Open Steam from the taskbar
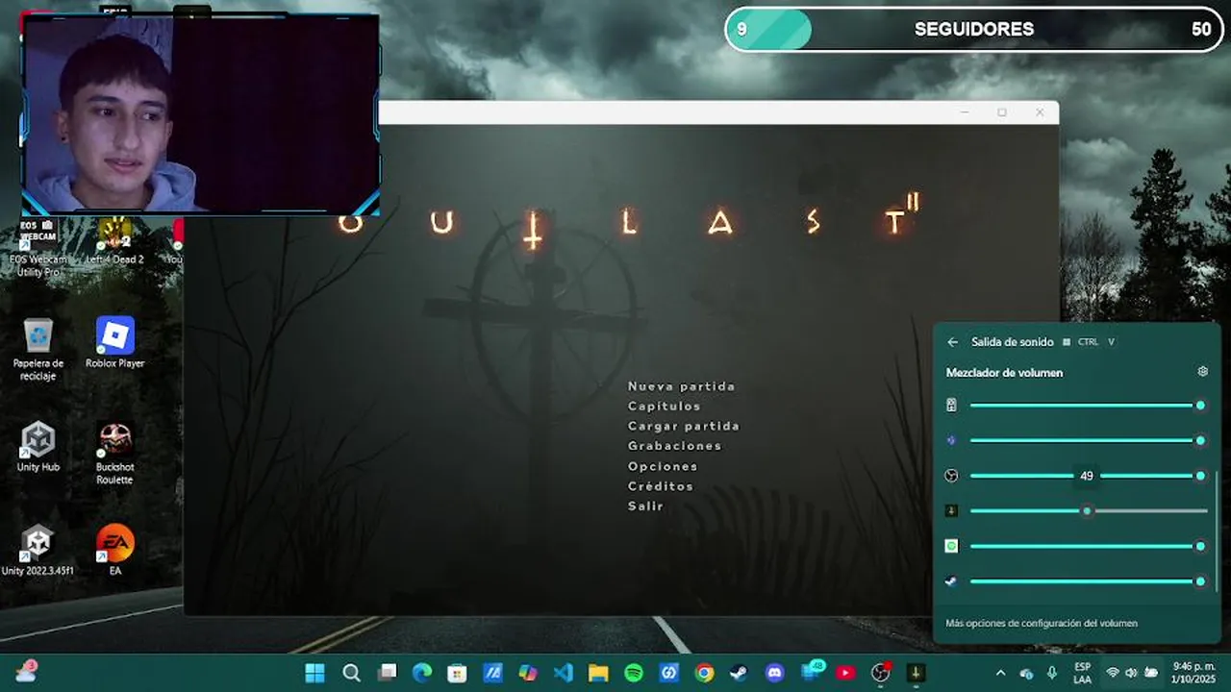 [x=740, y=673]
